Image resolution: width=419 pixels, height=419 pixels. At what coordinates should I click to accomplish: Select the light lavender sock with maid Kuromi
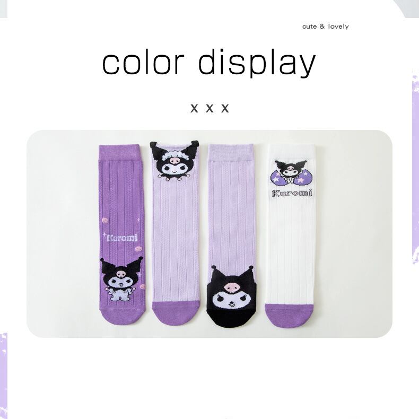176,233
